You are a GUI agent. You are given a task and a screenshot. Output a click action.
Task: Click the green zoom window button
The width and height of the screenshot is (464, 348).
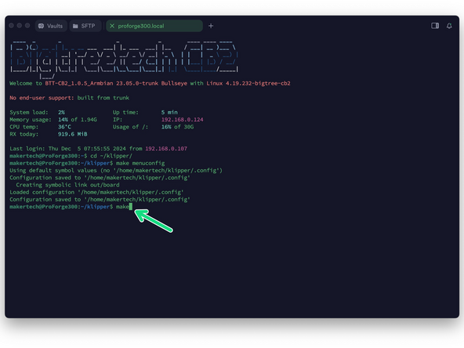(27, 26)
